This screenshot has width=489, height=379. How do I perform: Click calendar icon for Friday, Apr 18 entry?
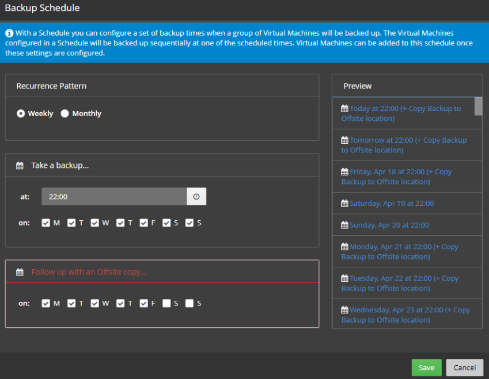point(345,172)
